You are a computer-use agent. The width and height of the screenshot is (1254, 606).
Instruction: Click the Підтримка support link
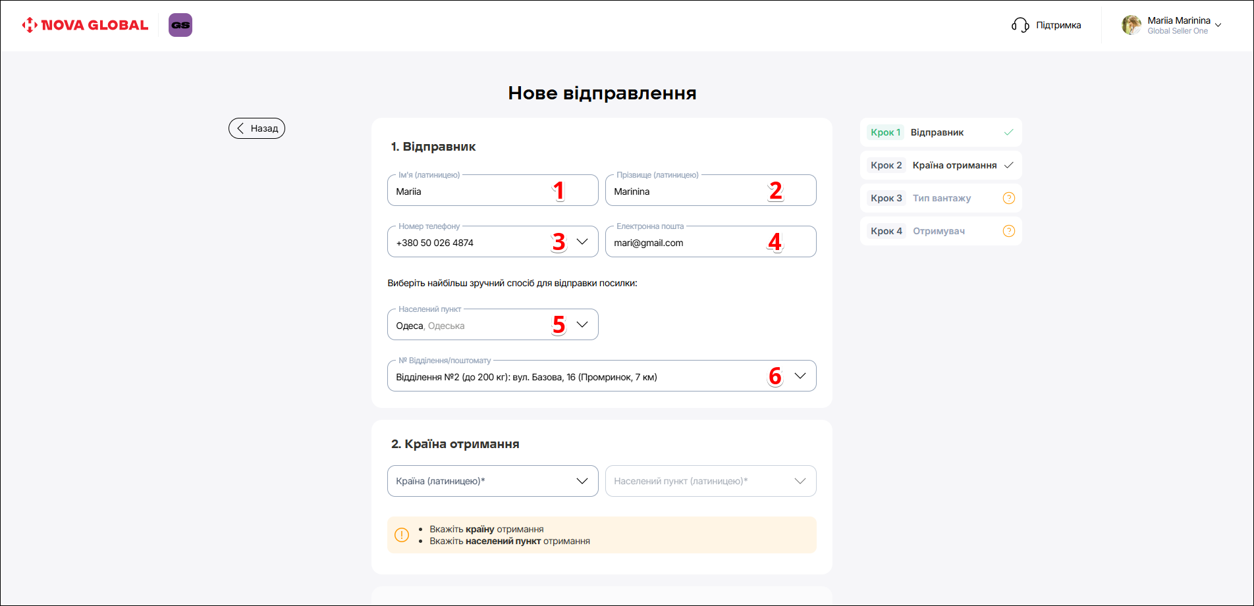click(x=1058, y=25)
